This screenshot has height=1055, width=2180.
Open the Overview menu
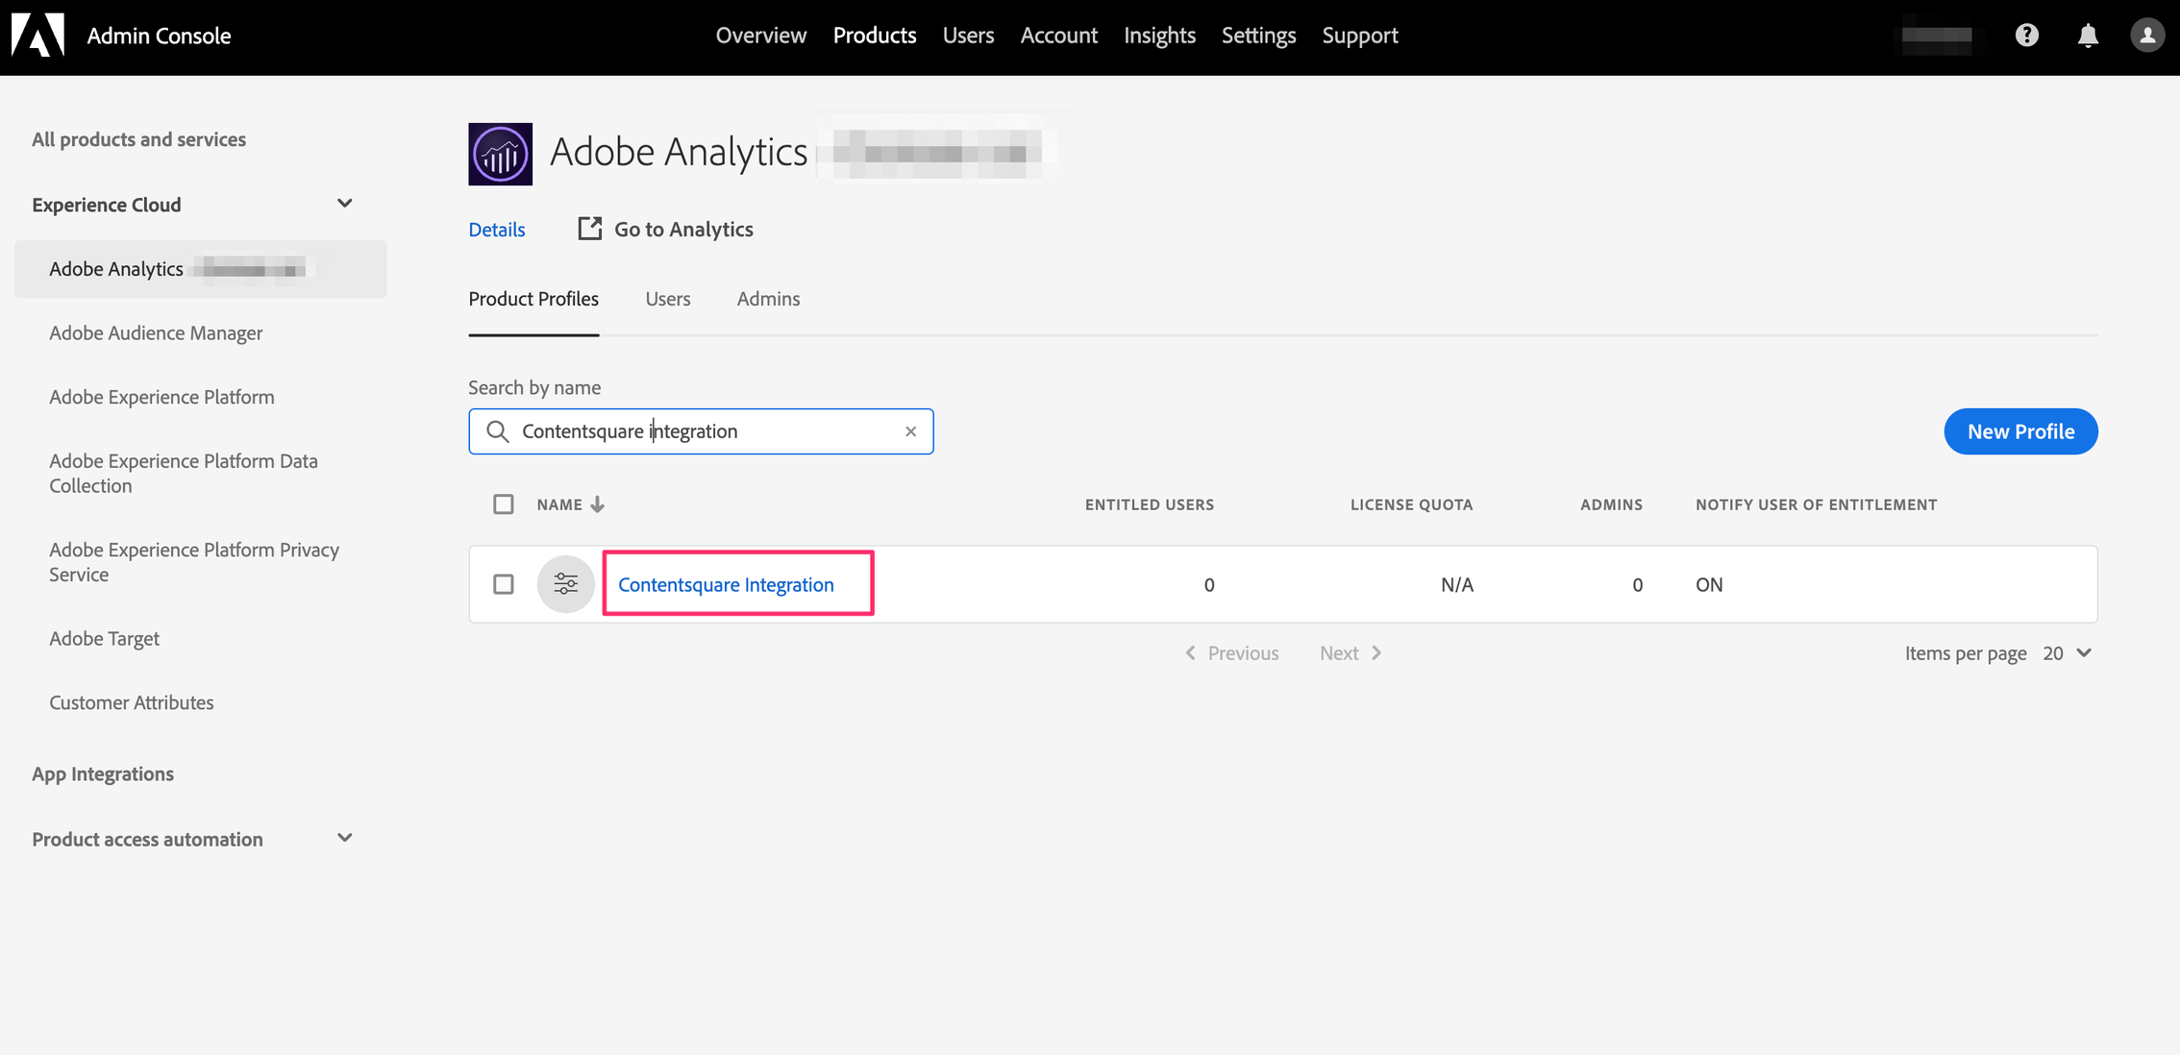761,36
